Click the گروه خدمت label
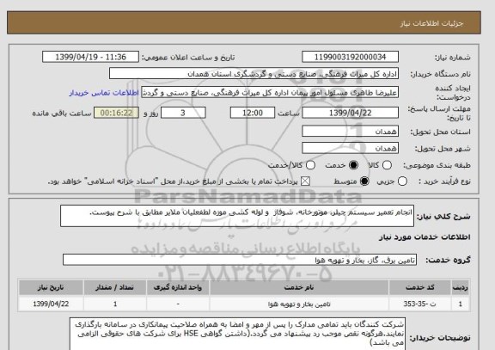The width and height of the screenshot is (495, 350). (448, 260)
